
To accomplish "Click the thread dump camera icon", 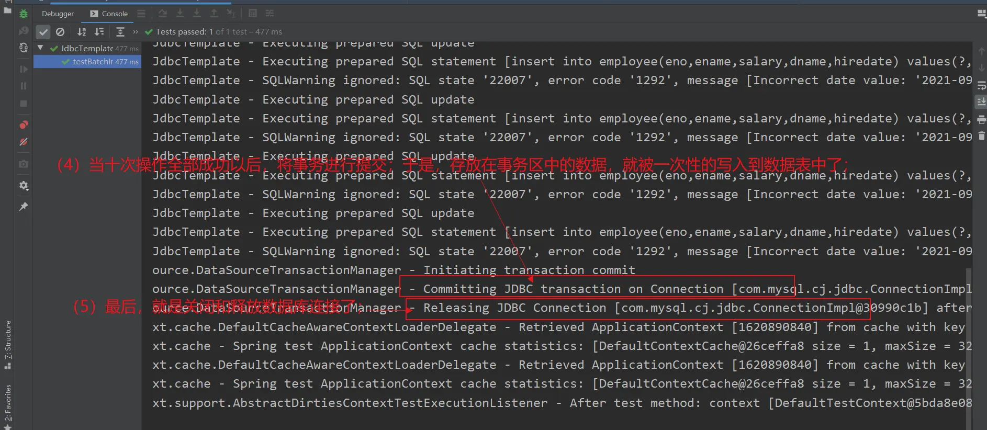I will (24, 164).
